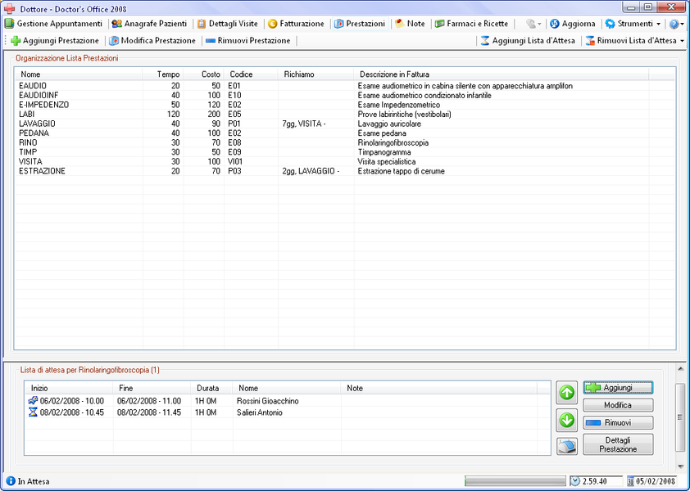Viewport: 690px width, 491px height.
Task: Select the TIMP service row
Action: click(x=345, y=152)
